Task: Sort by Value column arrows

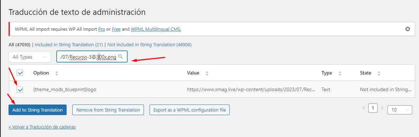Action: tap(207, 73)
